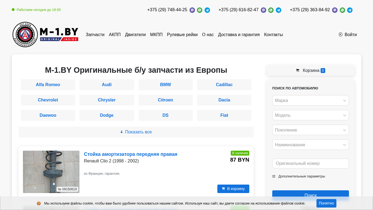Expand the Марка dropdown

[x=310, y=100]
